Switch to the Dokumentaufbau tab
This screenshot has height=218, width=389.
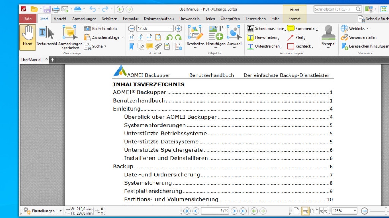click(159, 19)
